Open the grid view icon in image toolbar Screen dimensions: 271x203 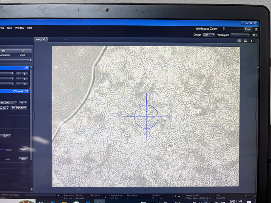(239, 41)
